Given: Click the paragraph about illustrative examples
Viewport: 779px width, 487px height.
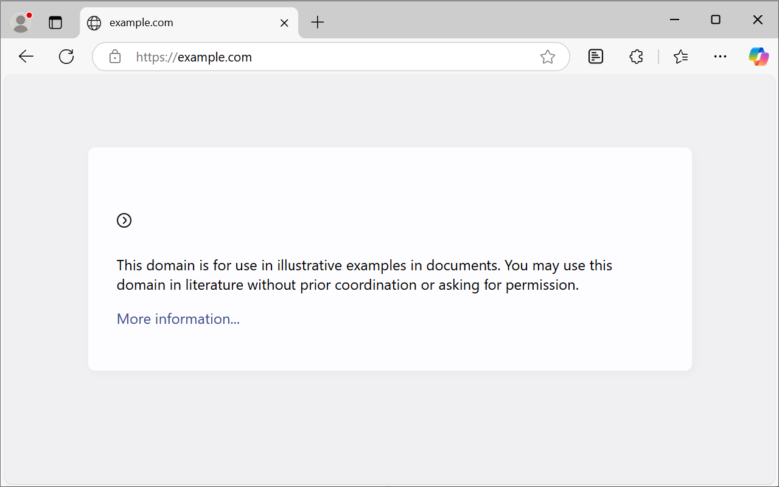Looking at the screenshot, I should click(365, 275).
